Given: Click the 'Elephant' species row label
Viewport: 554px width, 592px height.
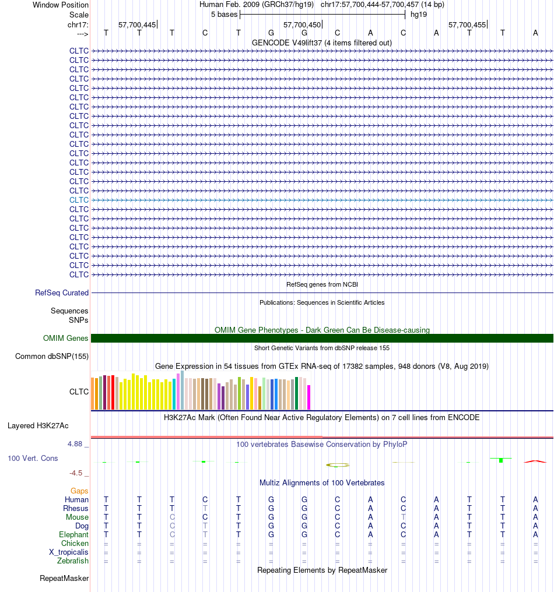Looking at the screenshot, I should point(73,535).
